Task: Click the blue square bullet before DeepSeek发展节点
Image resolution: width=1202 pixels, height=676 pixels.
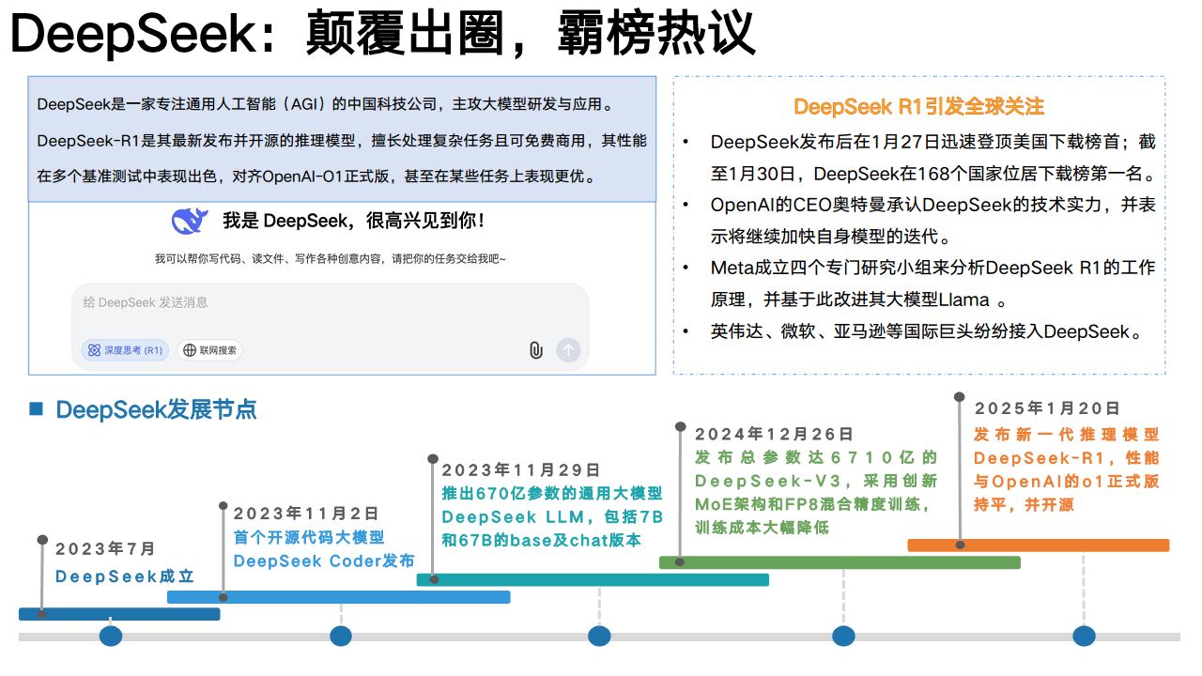Action: click(37, 408)
